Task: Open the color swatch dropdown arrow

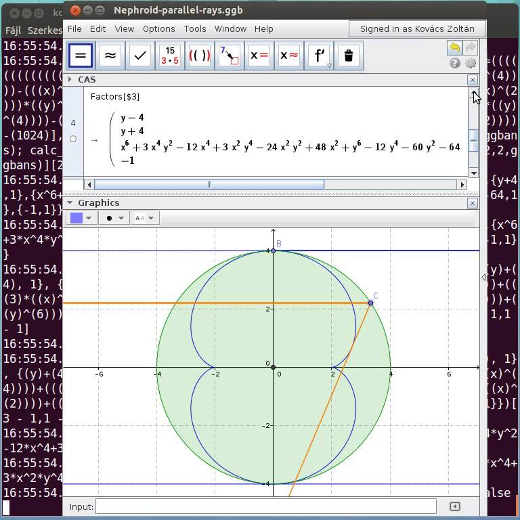Action: [x=89, y=218]
